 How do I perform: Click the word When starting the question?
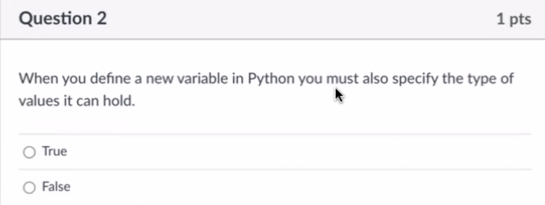pyautogui.click(x=38, y=78)
